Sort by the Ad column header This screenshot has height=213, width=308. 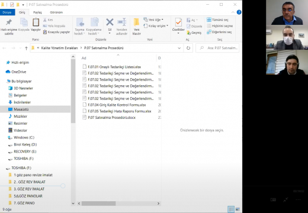(84, 58)
